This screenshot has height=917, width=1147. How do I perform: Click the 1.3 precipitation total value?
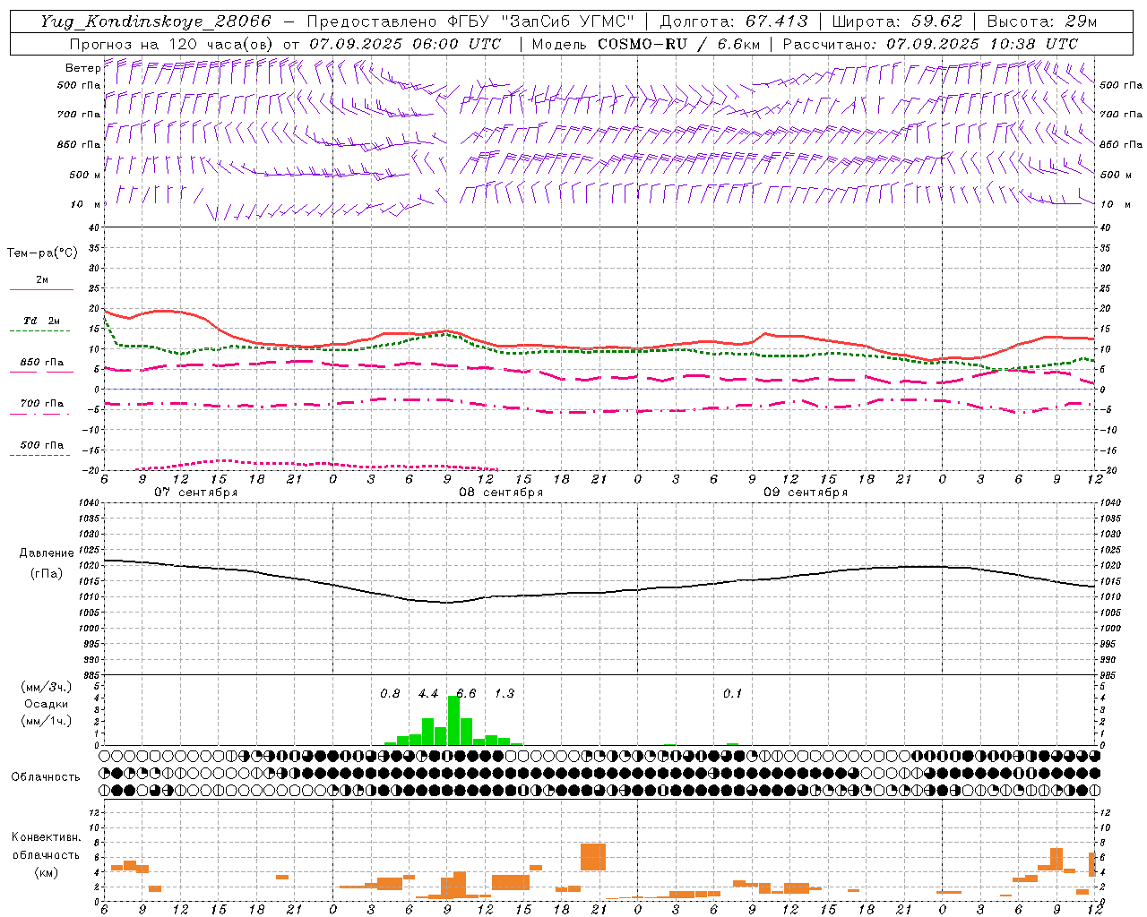(505, 693)
